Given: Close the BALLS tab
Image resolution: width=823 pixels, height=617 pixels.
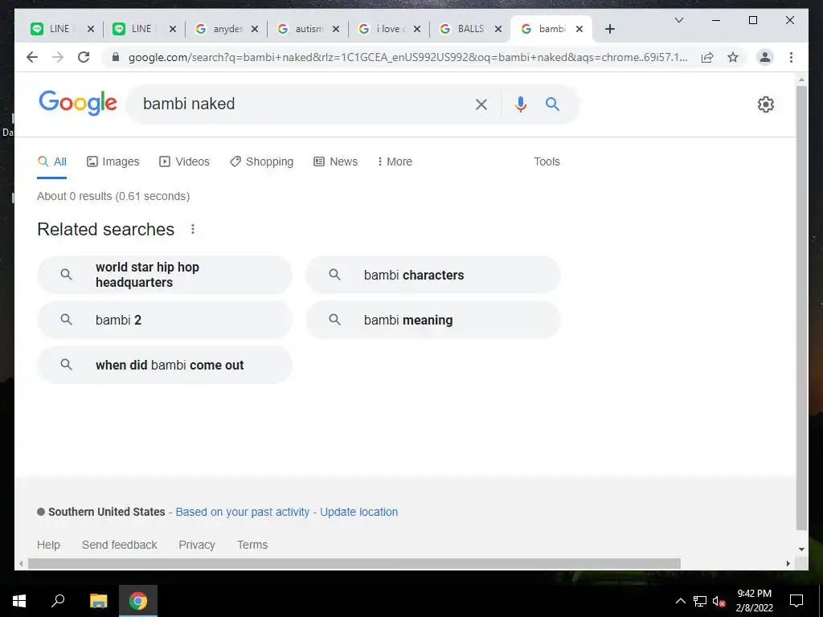Looking at the screenshot, I should click(x=498, y=29).
